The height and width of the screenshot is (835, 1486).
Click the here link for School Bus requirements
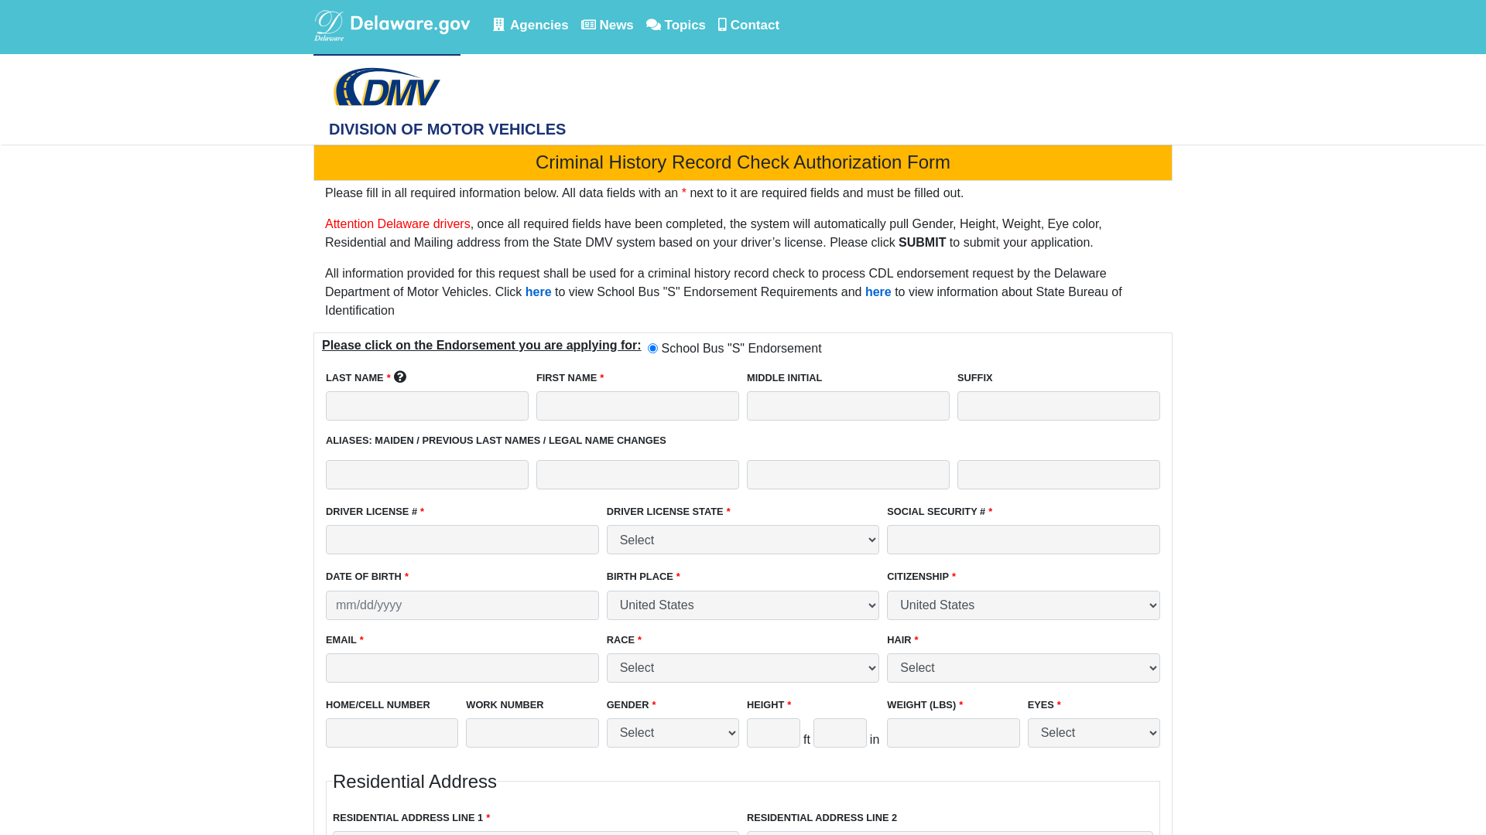[538, 291]
